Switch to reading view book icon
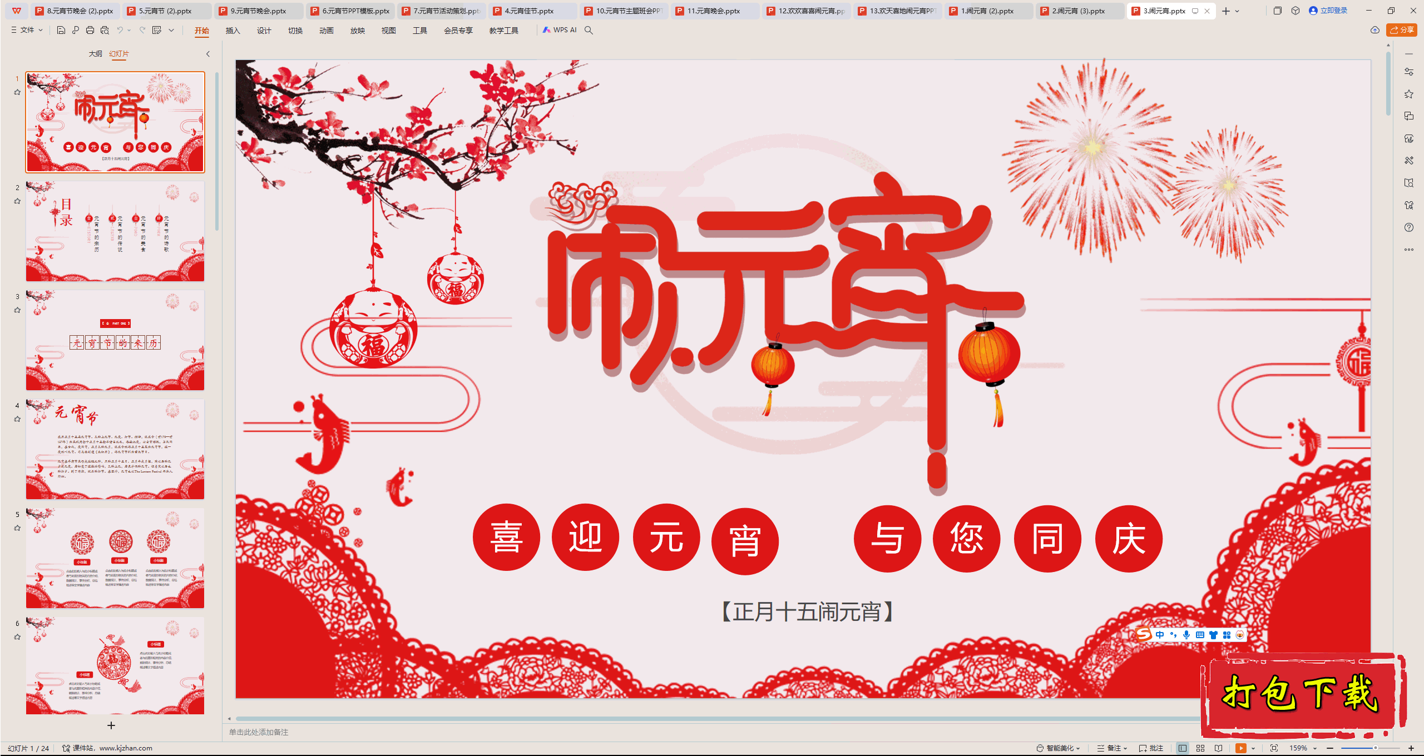The image size is (1424, 756). [x=1219, y=748]
